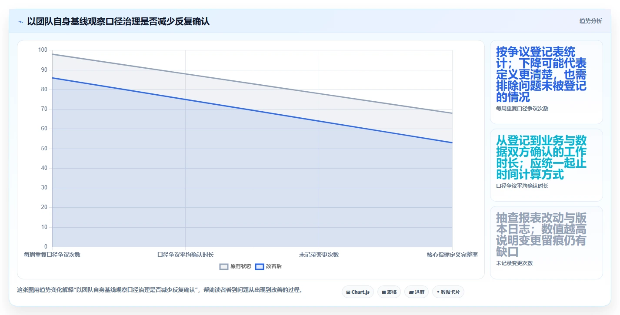Click the caption text below the chart
The height and width of the screenshot is (315, 620).
coord(160,290)
